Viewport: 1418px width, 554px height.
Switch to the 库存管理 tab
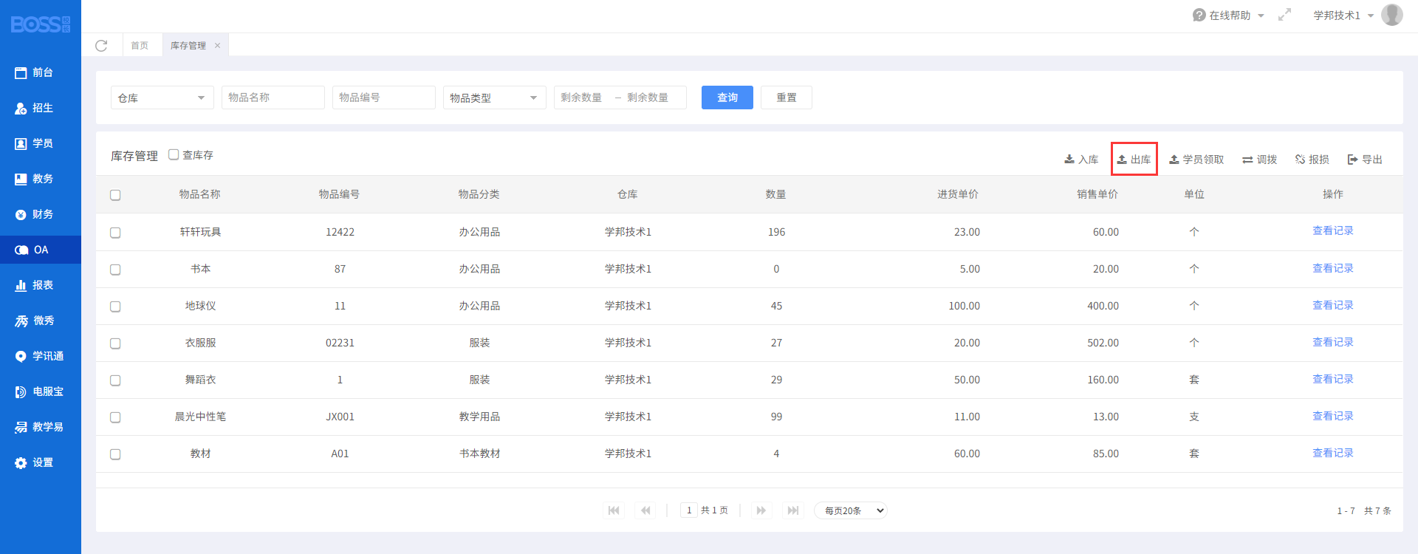pyautogui.click(x=188, y=46)
